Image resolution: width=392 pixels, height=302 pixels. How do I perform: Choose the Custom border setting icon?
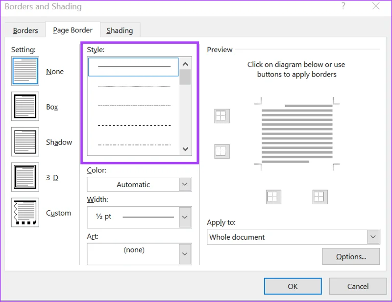[x=25, y=212]
